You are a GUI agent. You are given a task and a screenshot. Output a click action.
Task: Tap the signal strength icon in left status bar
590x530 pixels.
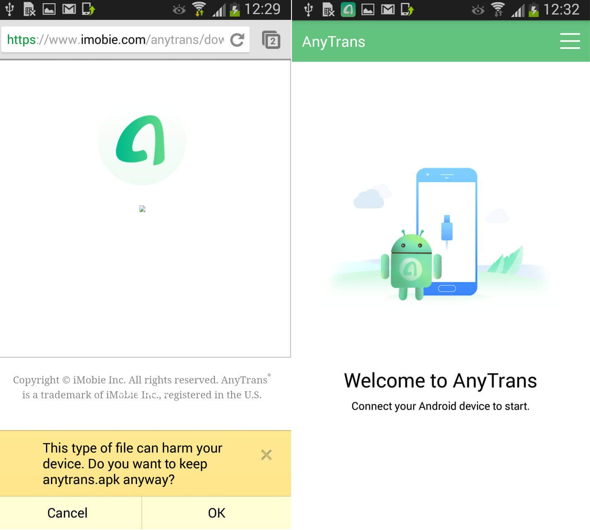pos(219,10)
